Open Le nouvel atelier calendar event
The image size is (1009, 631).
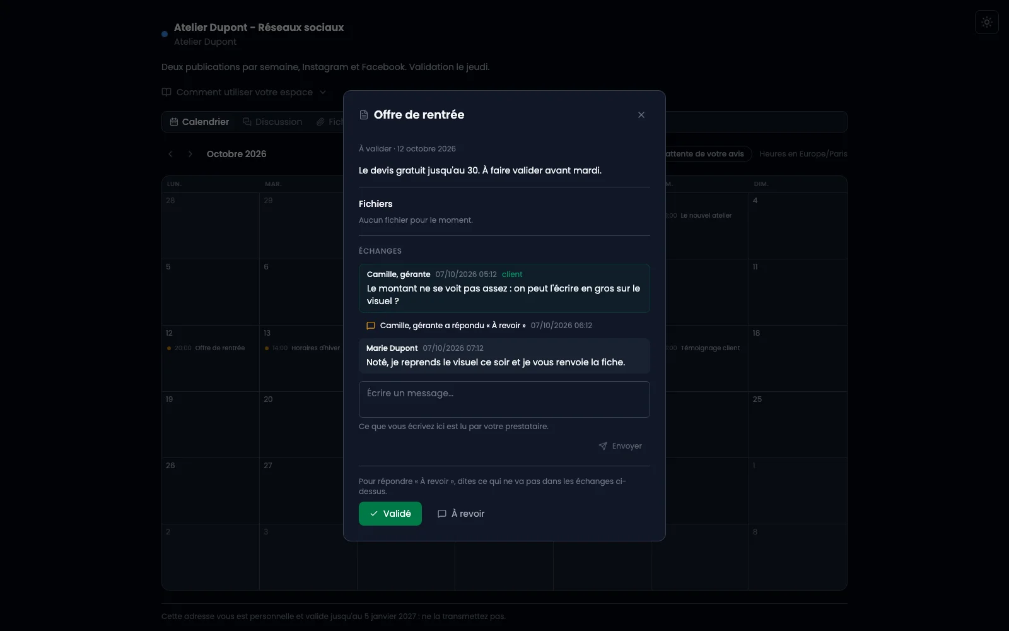click(699, 216)
